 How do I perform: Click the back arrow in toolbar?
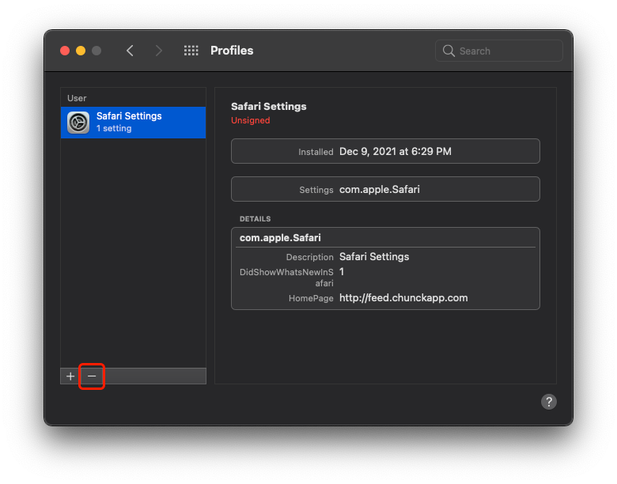point(131,51)
